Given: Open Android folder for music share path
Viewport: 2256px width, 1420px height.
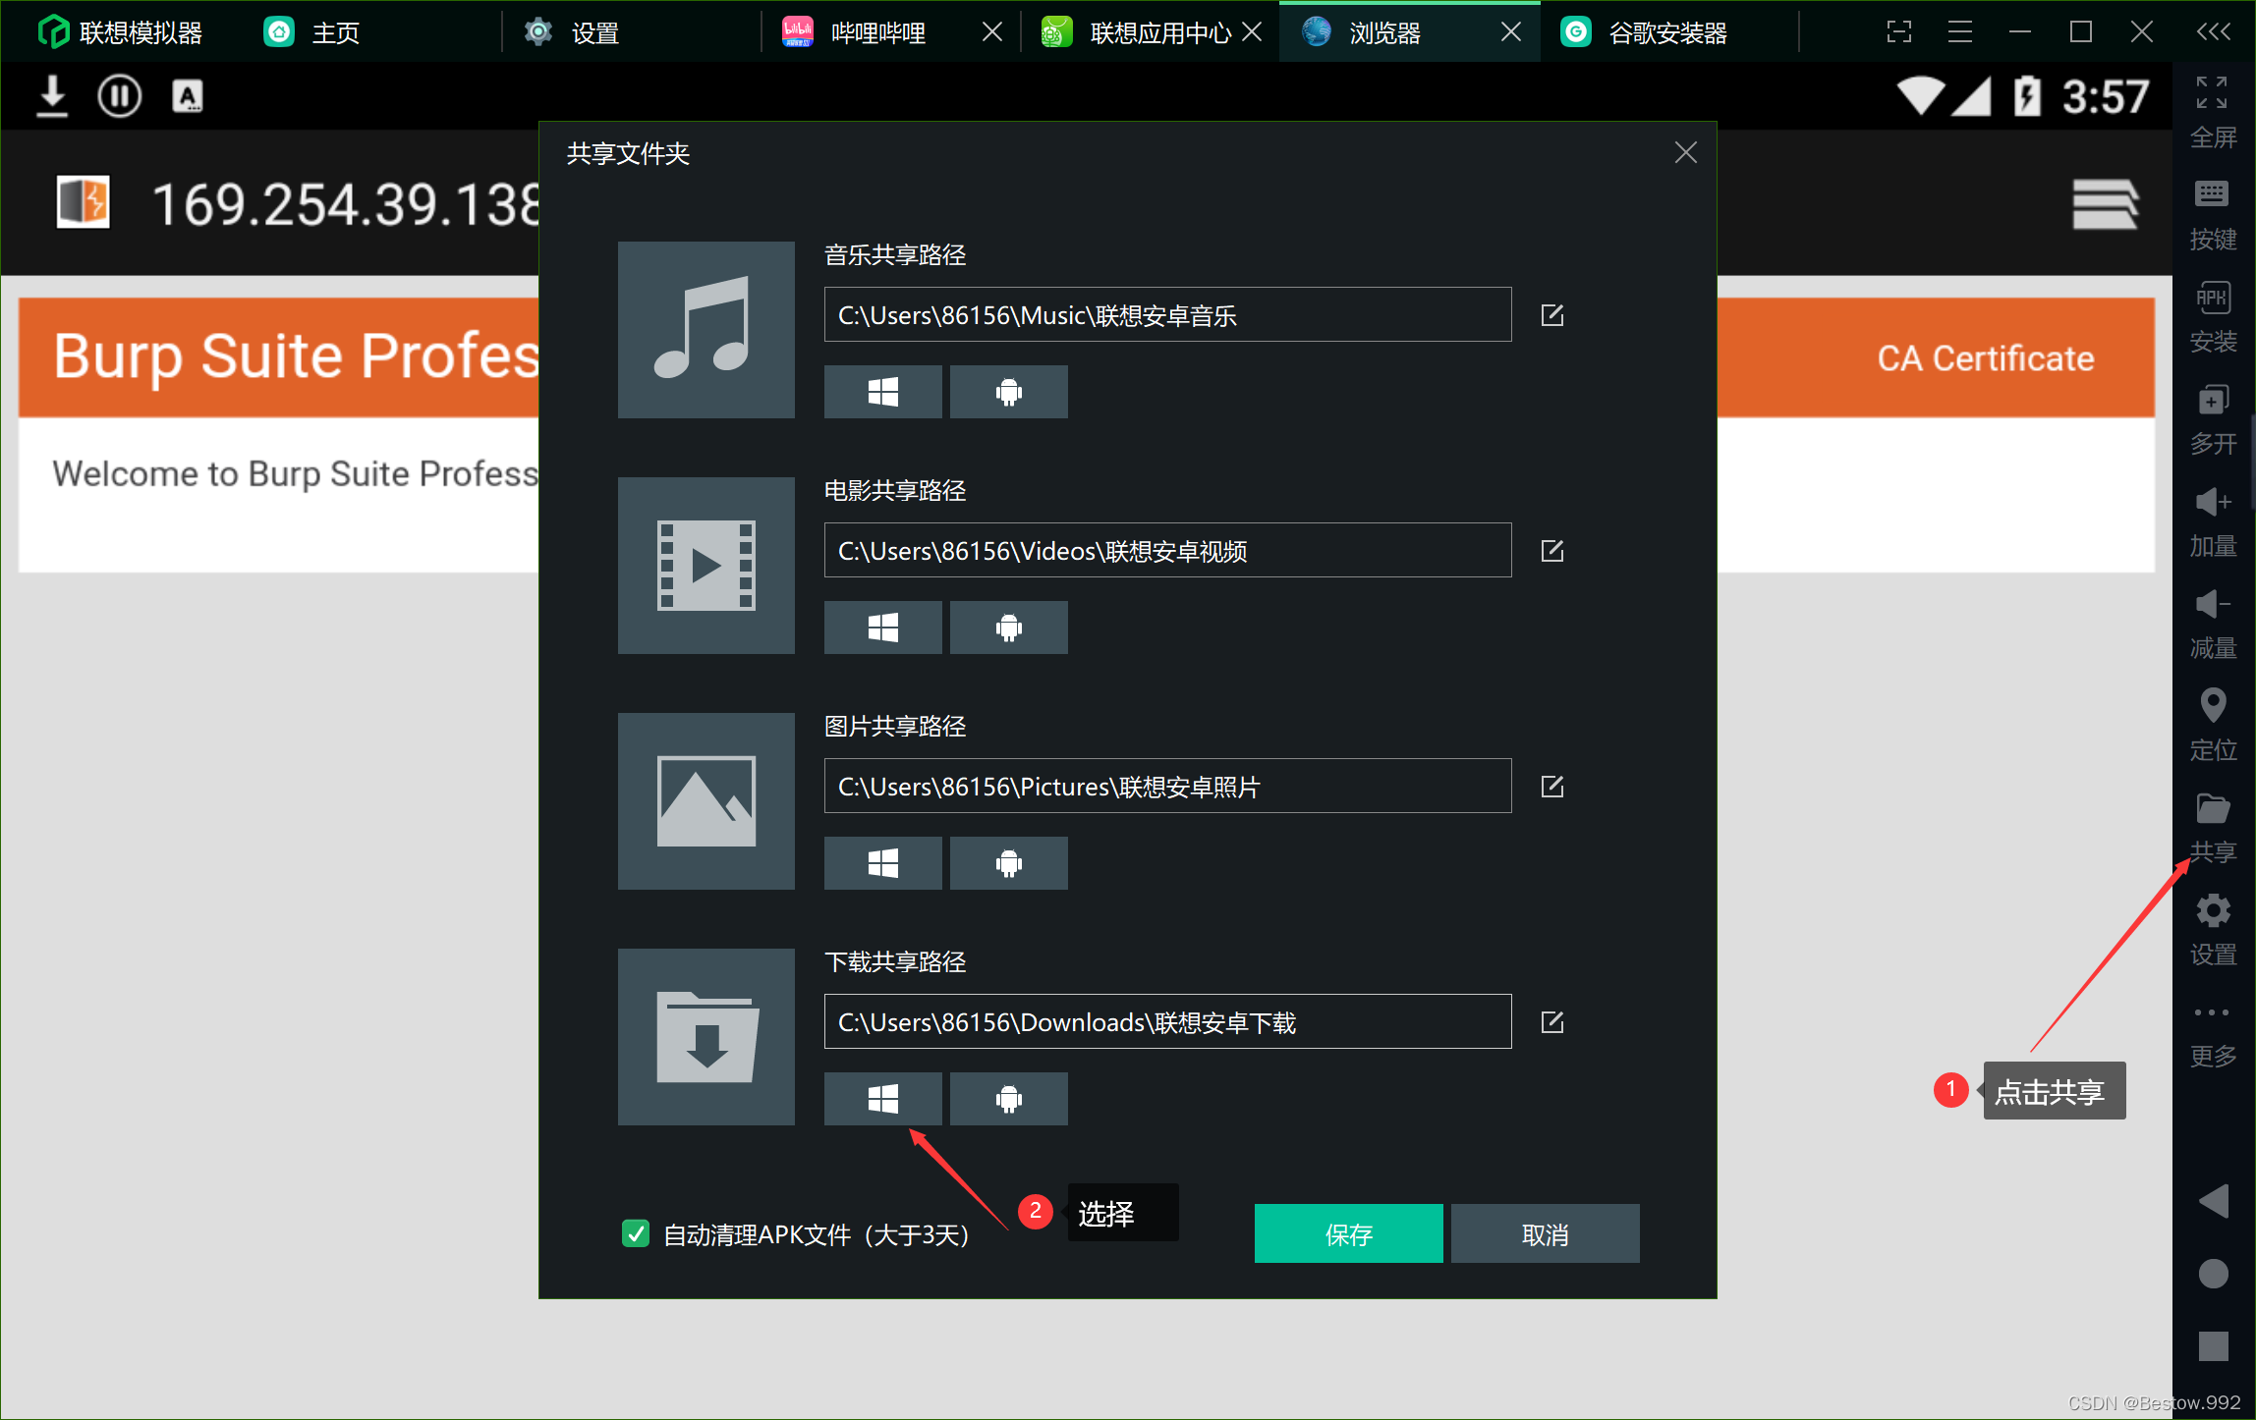Looking at the screenshot, I should click(1008, 392).
